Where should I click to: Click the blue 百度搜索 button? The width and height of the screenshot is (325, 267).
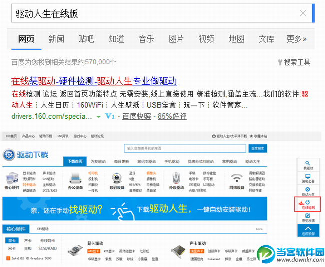pyautogui.click(x=258, y=148)
